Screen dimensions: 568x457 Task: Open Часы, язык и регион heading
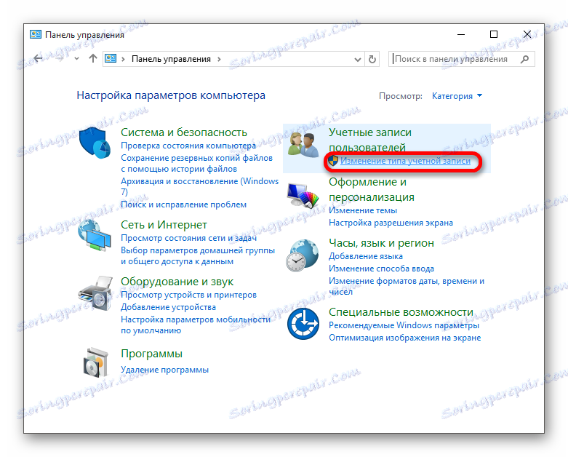pos(381,243)
